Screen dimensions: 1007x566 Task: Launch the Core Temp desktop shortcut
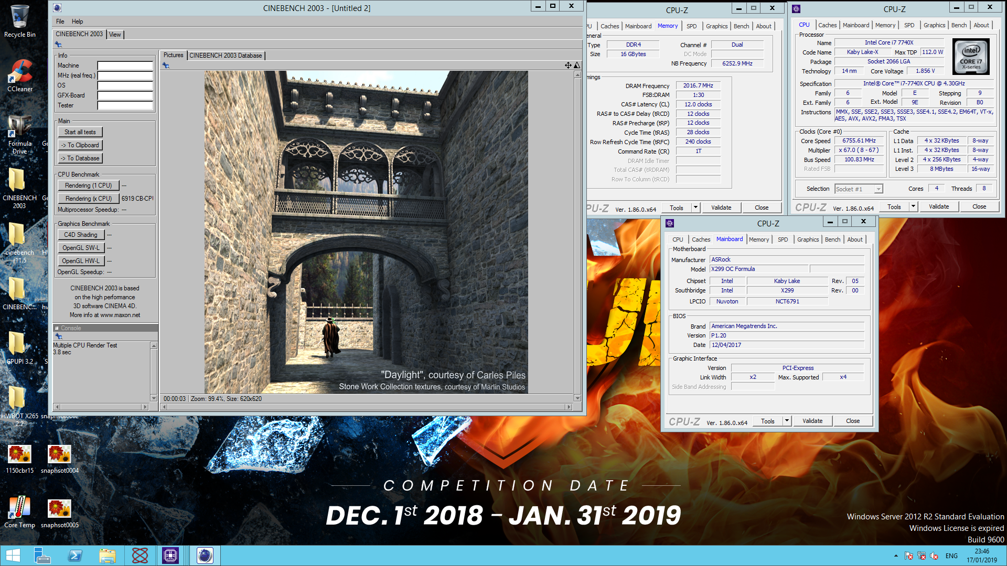coord(19,512)
